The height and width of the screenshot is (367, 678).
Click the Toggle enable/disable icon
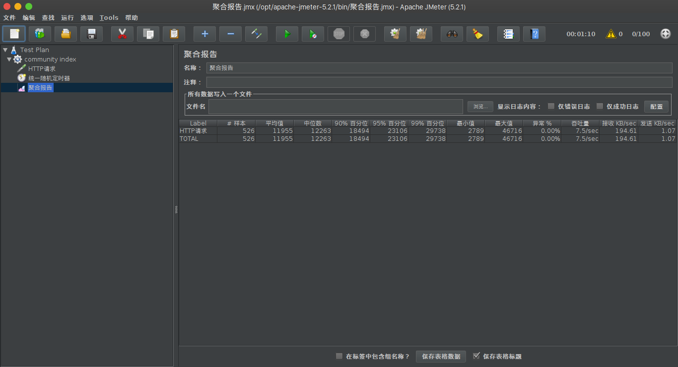coord(256,34)
